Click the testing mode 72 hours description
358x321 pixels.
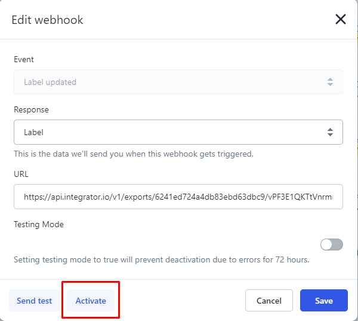(161, 260)
